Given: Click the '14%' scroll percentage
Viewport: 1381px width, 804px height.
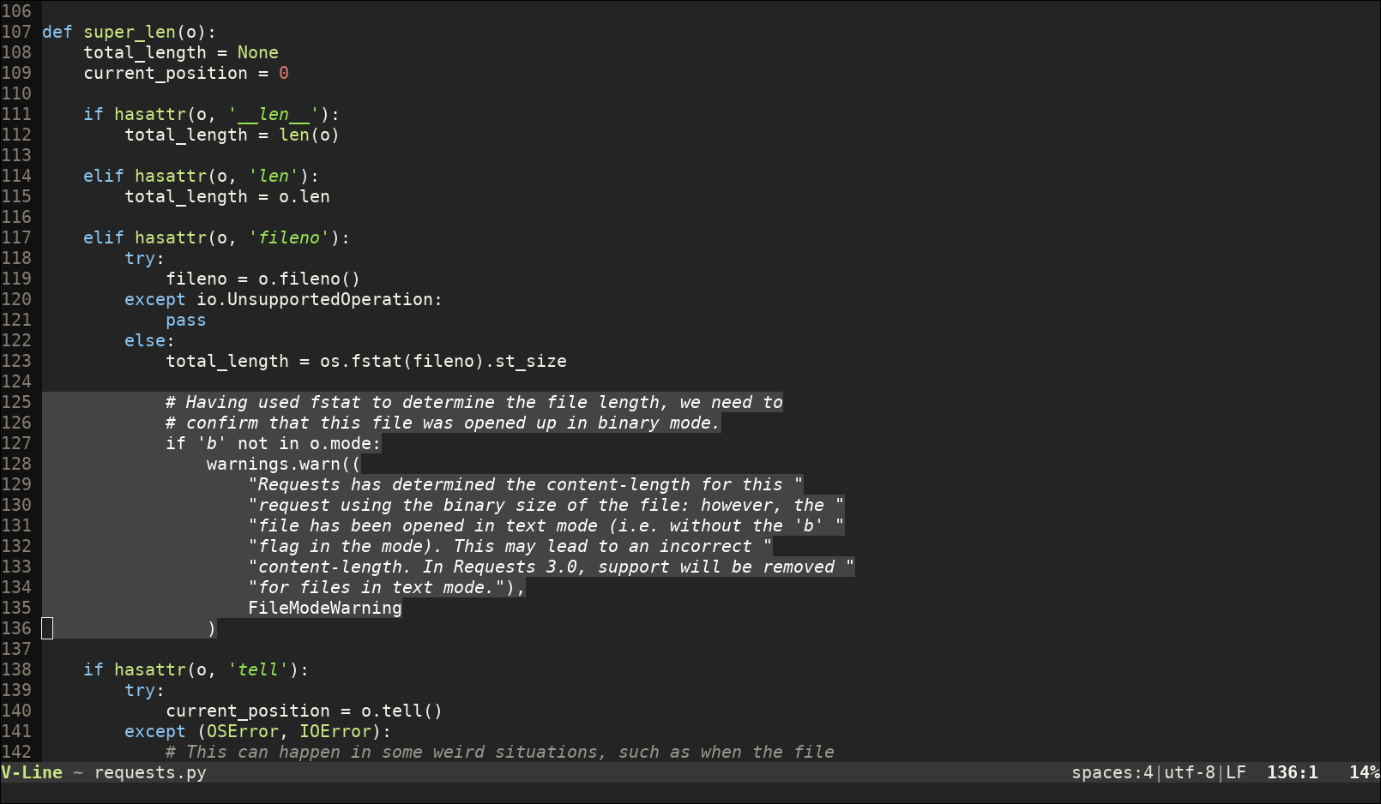Looking at the screenshot, I should (x=1365, y=772).
